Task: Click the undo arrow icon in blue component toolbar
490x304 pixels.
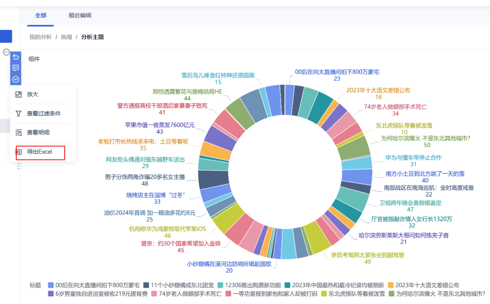Action: click(x=15, y=57)
